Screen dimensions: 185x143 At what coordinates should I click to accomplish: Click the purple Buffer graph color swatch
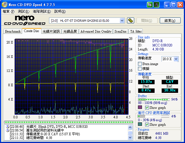click(140, 107)
